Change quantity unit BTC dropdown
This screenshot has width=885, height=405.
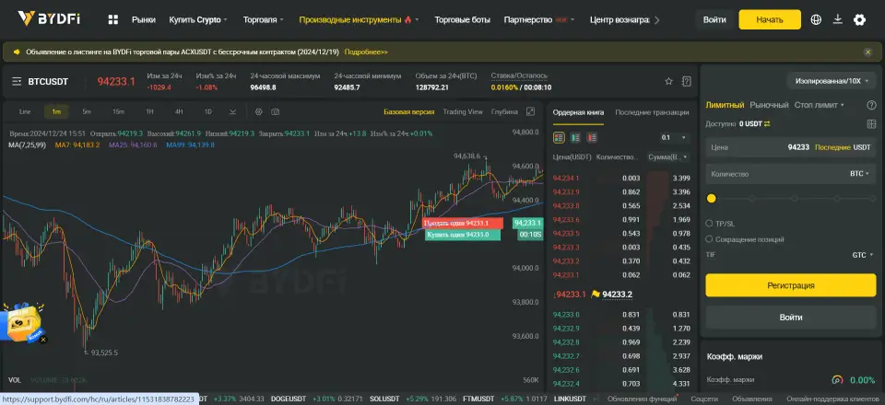860,174
